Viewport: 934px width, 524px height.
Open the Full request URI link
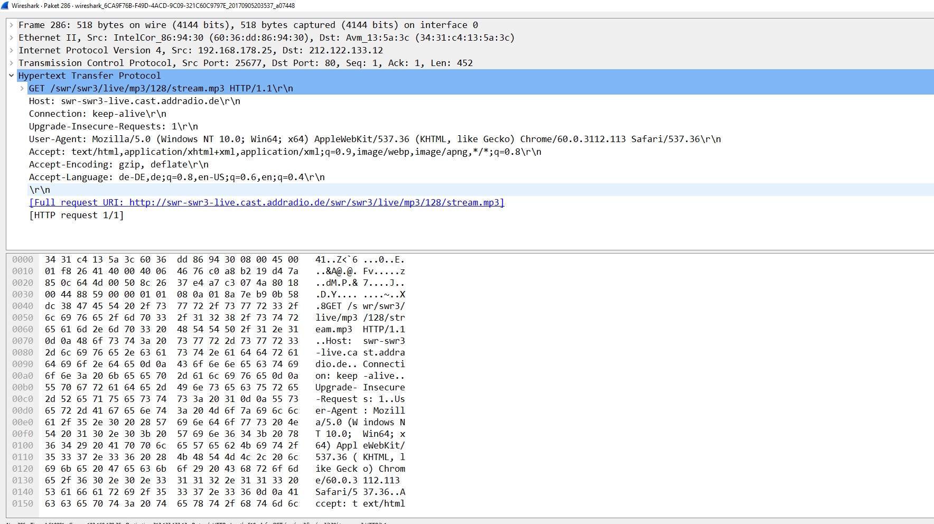click(266, 202)
